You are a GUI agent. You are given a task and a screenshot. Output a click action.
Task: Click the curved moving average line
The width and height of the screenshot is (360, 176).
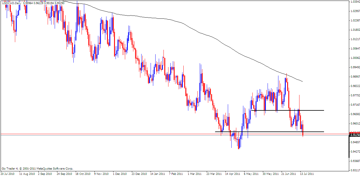click(x=205, y=35)
